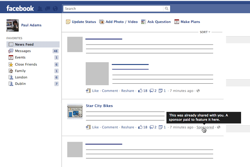
Task: Click Star City Bikes post privacy globe
Action: click(219, 127)
